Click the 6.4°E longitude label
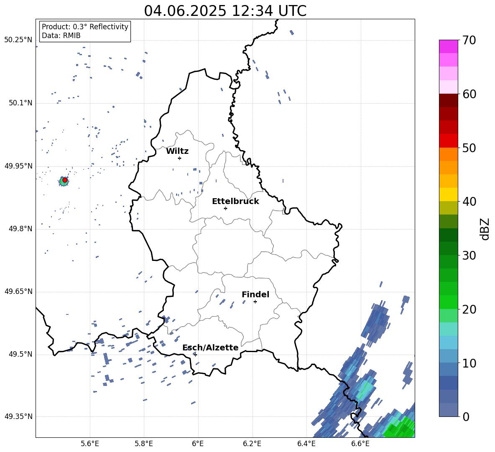This screenshot has height=452, width=495. (x=306, y=444)
